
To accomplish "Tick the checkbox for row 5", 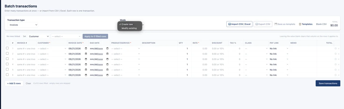I will [7, 69].
